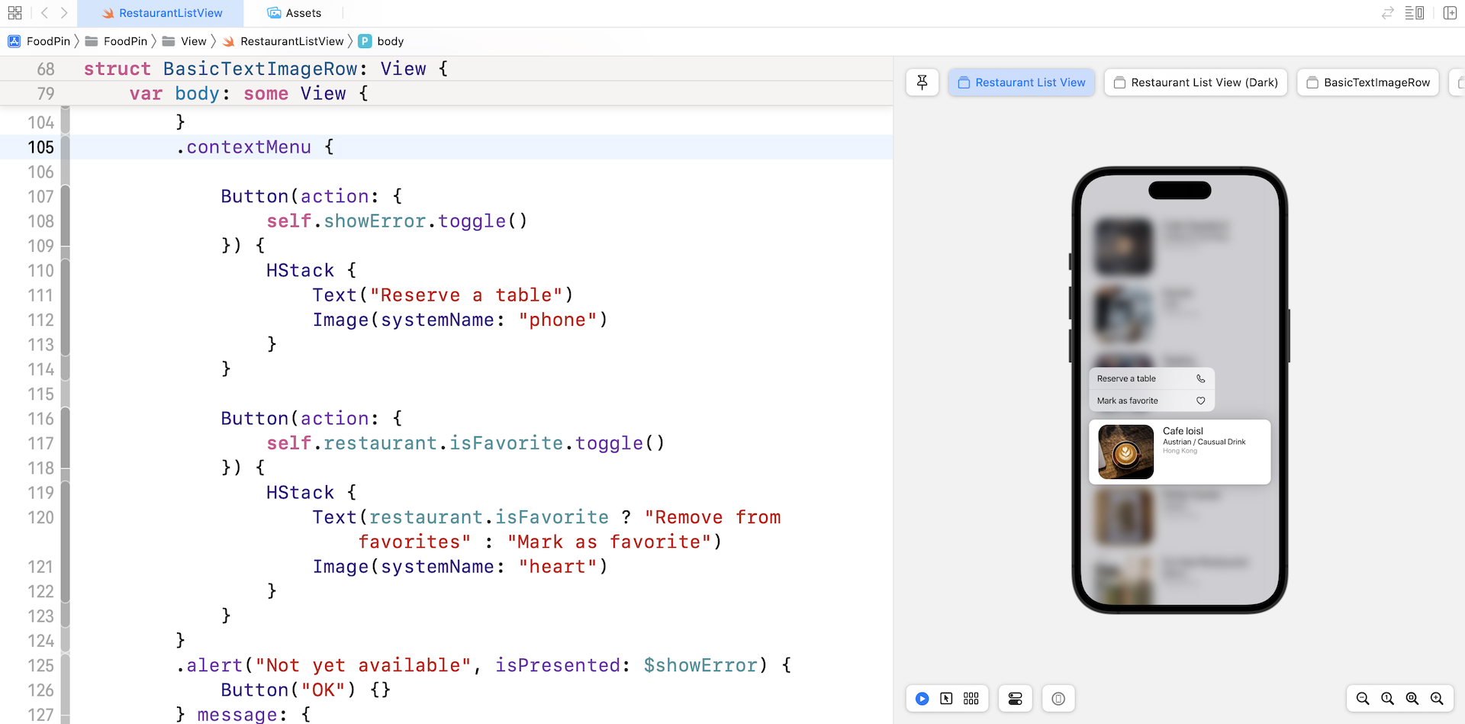Zoom out the preview canvas
The image size is (1465, 724).
point(1363,698)
